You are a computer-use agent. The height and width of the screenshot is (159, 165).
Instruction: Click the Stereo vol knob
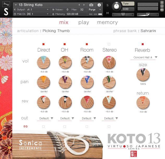[x=109, y=62]
